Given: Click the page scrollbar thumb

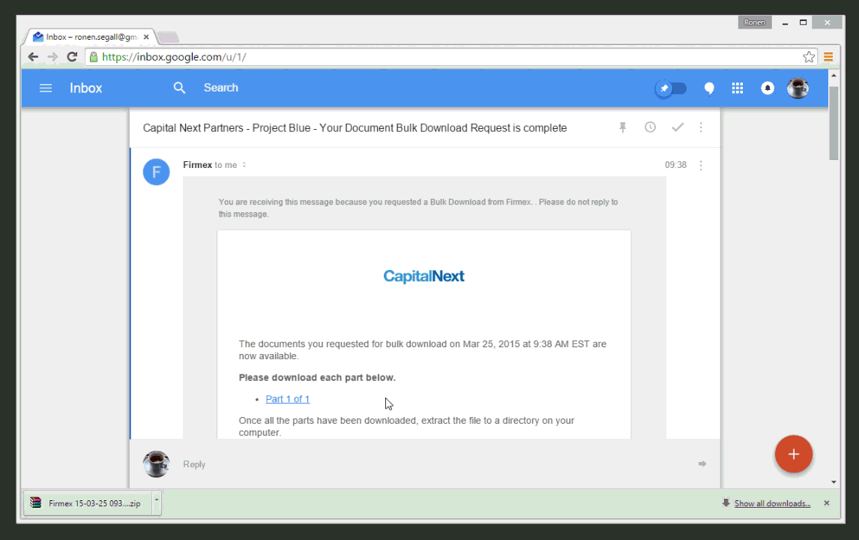Looking at the screenshot, I should [834, 123].
